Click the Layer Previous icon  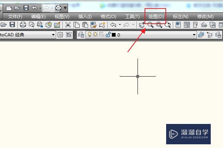tap(210, 35)
